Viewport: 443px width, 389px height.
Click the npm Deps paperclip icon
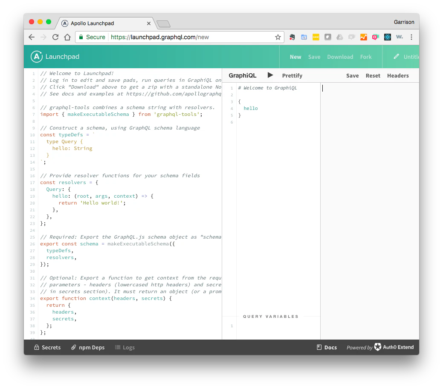73,347
